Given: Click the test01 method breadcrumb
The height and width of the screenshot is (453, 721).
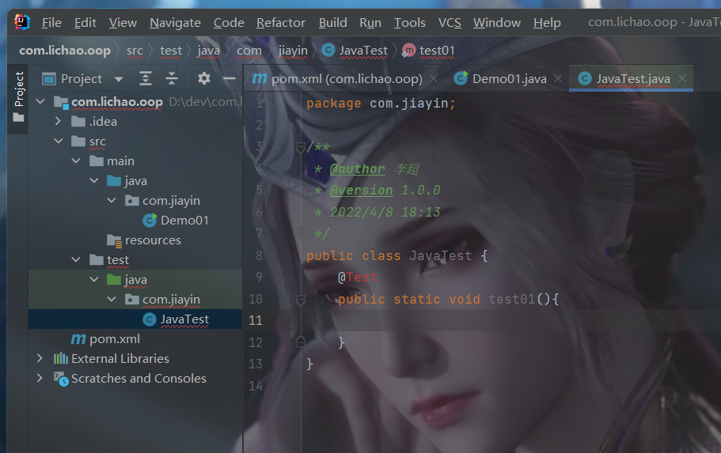Looking at the screenshot, I should [x=428, y=51].
